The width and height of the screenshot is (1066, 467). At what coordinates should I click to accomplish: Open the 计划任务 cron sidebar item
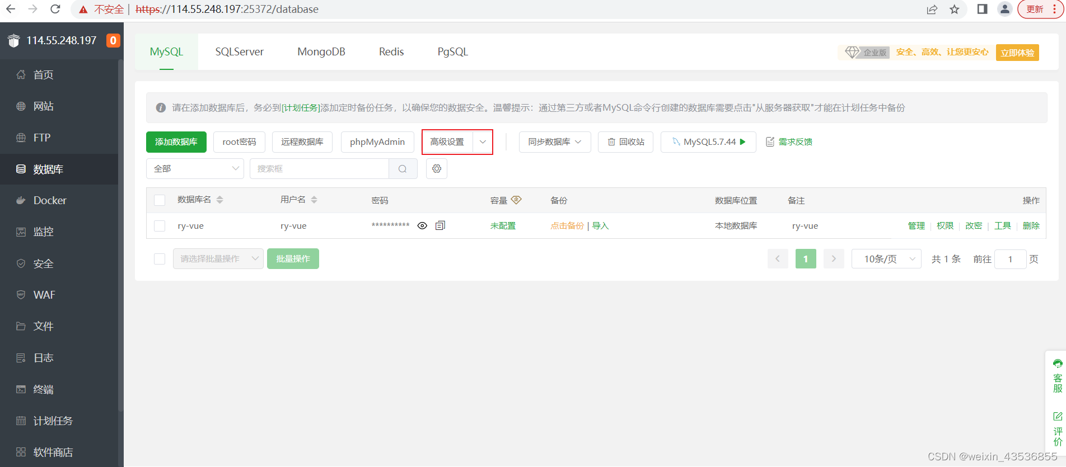(59, 421)
